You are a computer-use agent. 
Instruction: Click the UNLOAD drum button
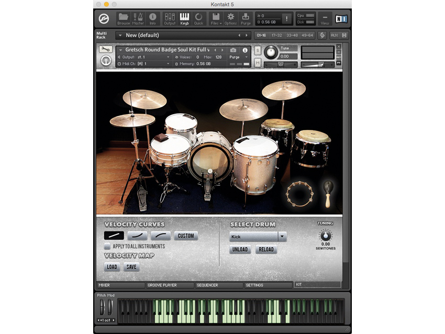coord(240,249)
